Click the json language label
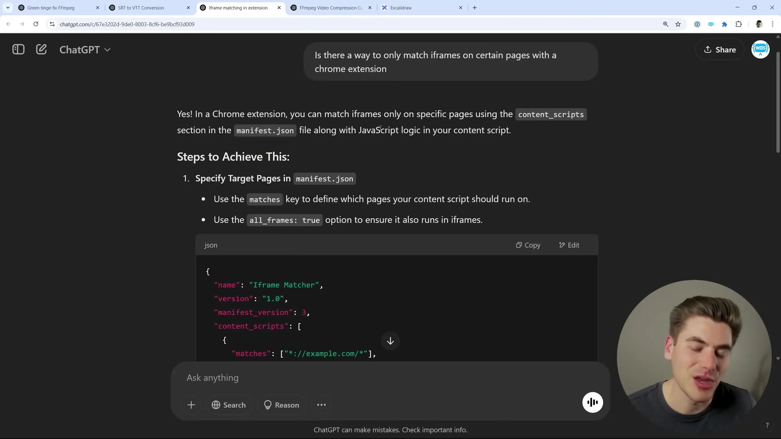 211,245
